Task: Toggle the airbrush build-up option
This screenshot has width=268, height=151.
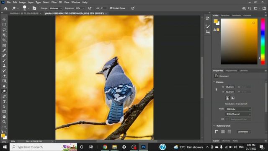Action: tap(90, 8)
